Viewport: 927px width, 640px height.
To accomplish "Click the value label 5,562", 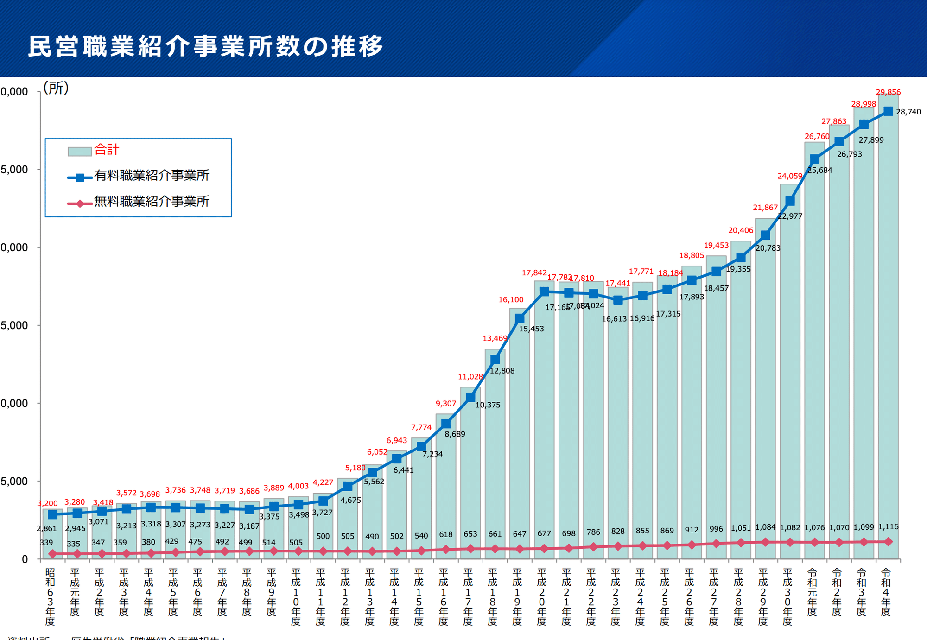I will click(374, 482).
